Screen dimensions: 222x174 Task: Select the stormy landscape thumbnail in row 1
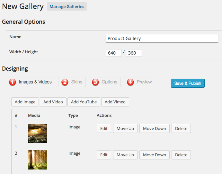click(x=38, y=133)
